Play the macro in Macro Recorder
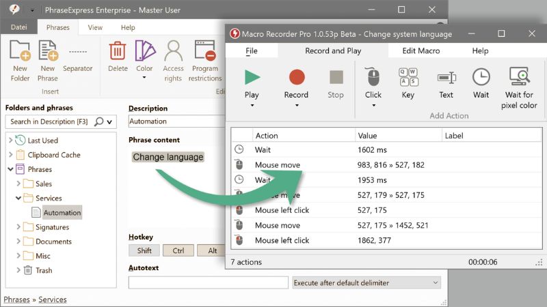Image resolution: width=547 pixels, height=307 pixels. [x=252, y=77]
